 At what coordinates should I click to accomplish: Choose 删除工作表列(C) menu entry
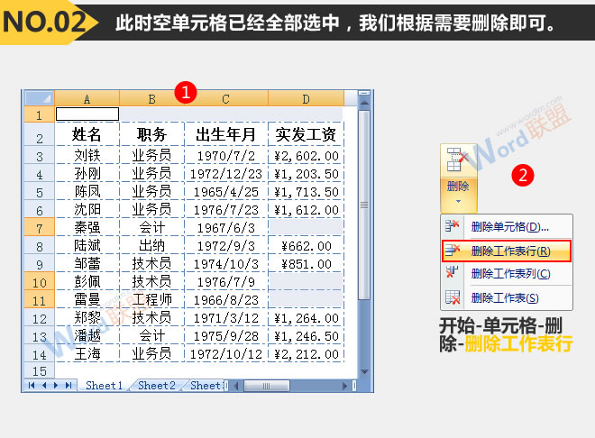pyautogui.click(x=510, y=273)
